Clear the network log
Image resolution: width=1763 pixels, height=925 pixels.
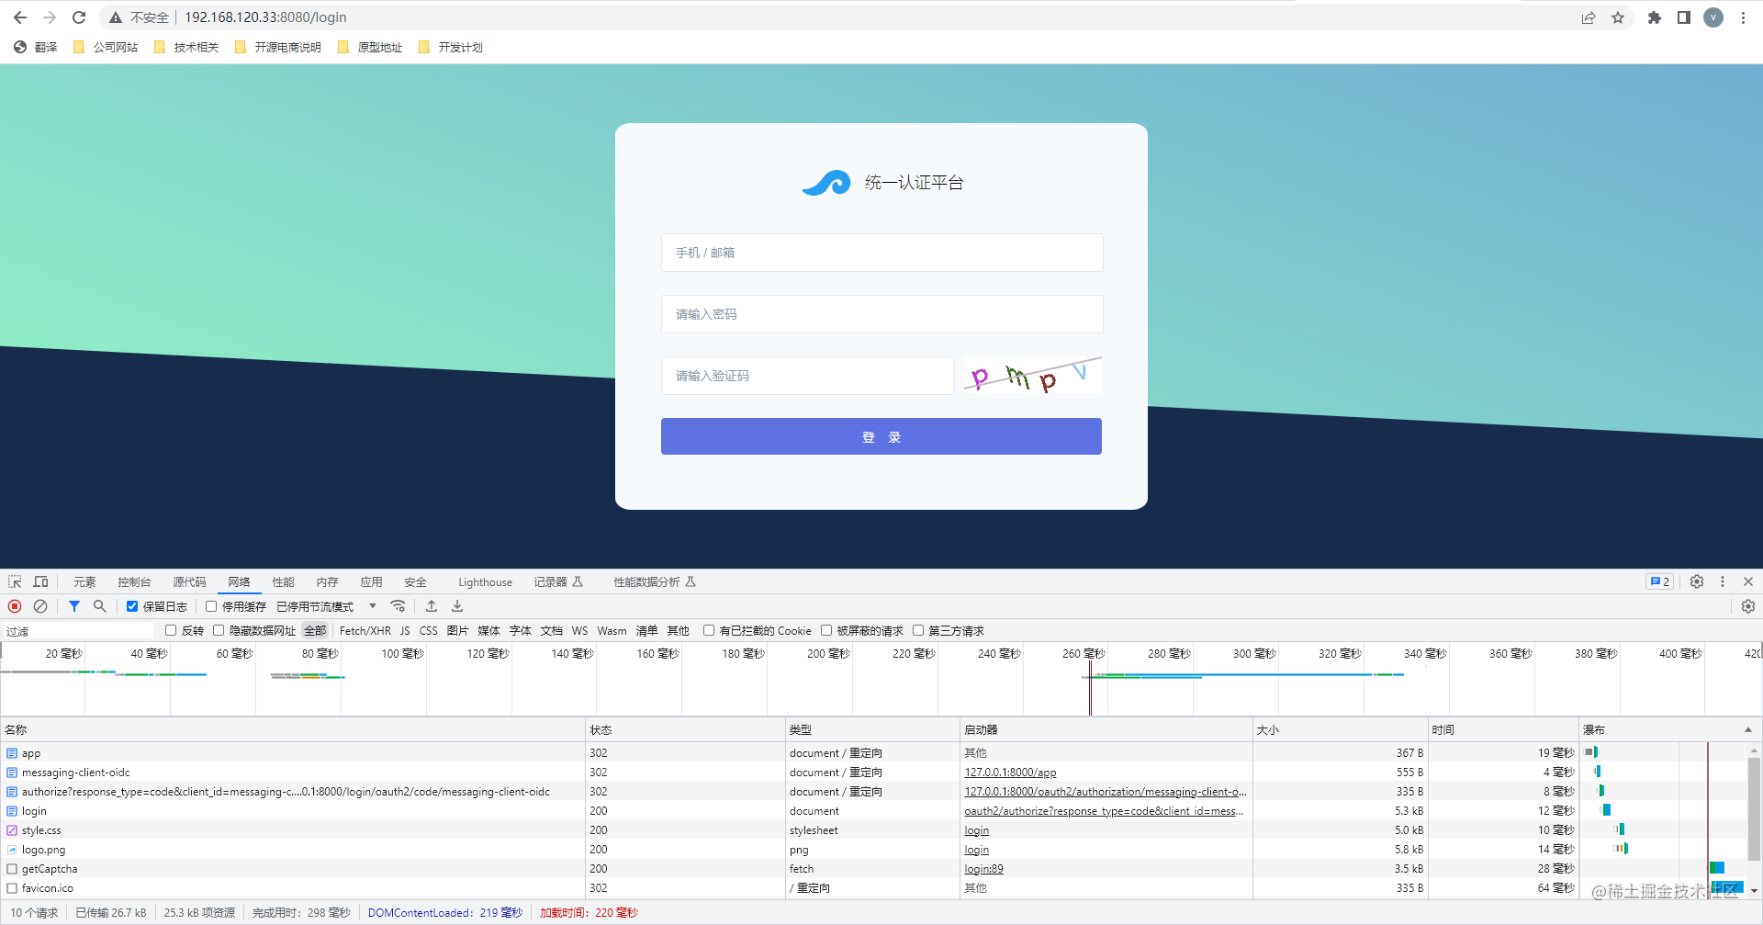(40, 606)
